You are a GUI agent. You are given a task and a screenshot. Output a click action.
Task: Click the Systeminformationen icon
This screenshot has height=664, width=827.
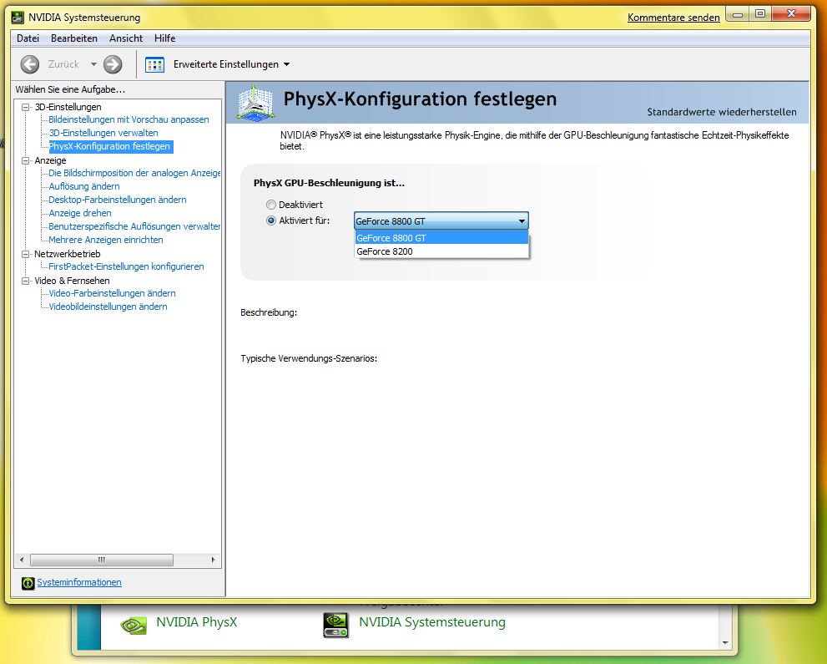(28, 583)
